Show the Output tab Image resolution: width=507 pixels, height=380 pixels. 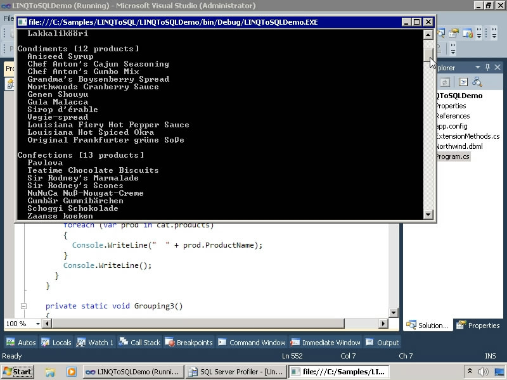point(382,343)
